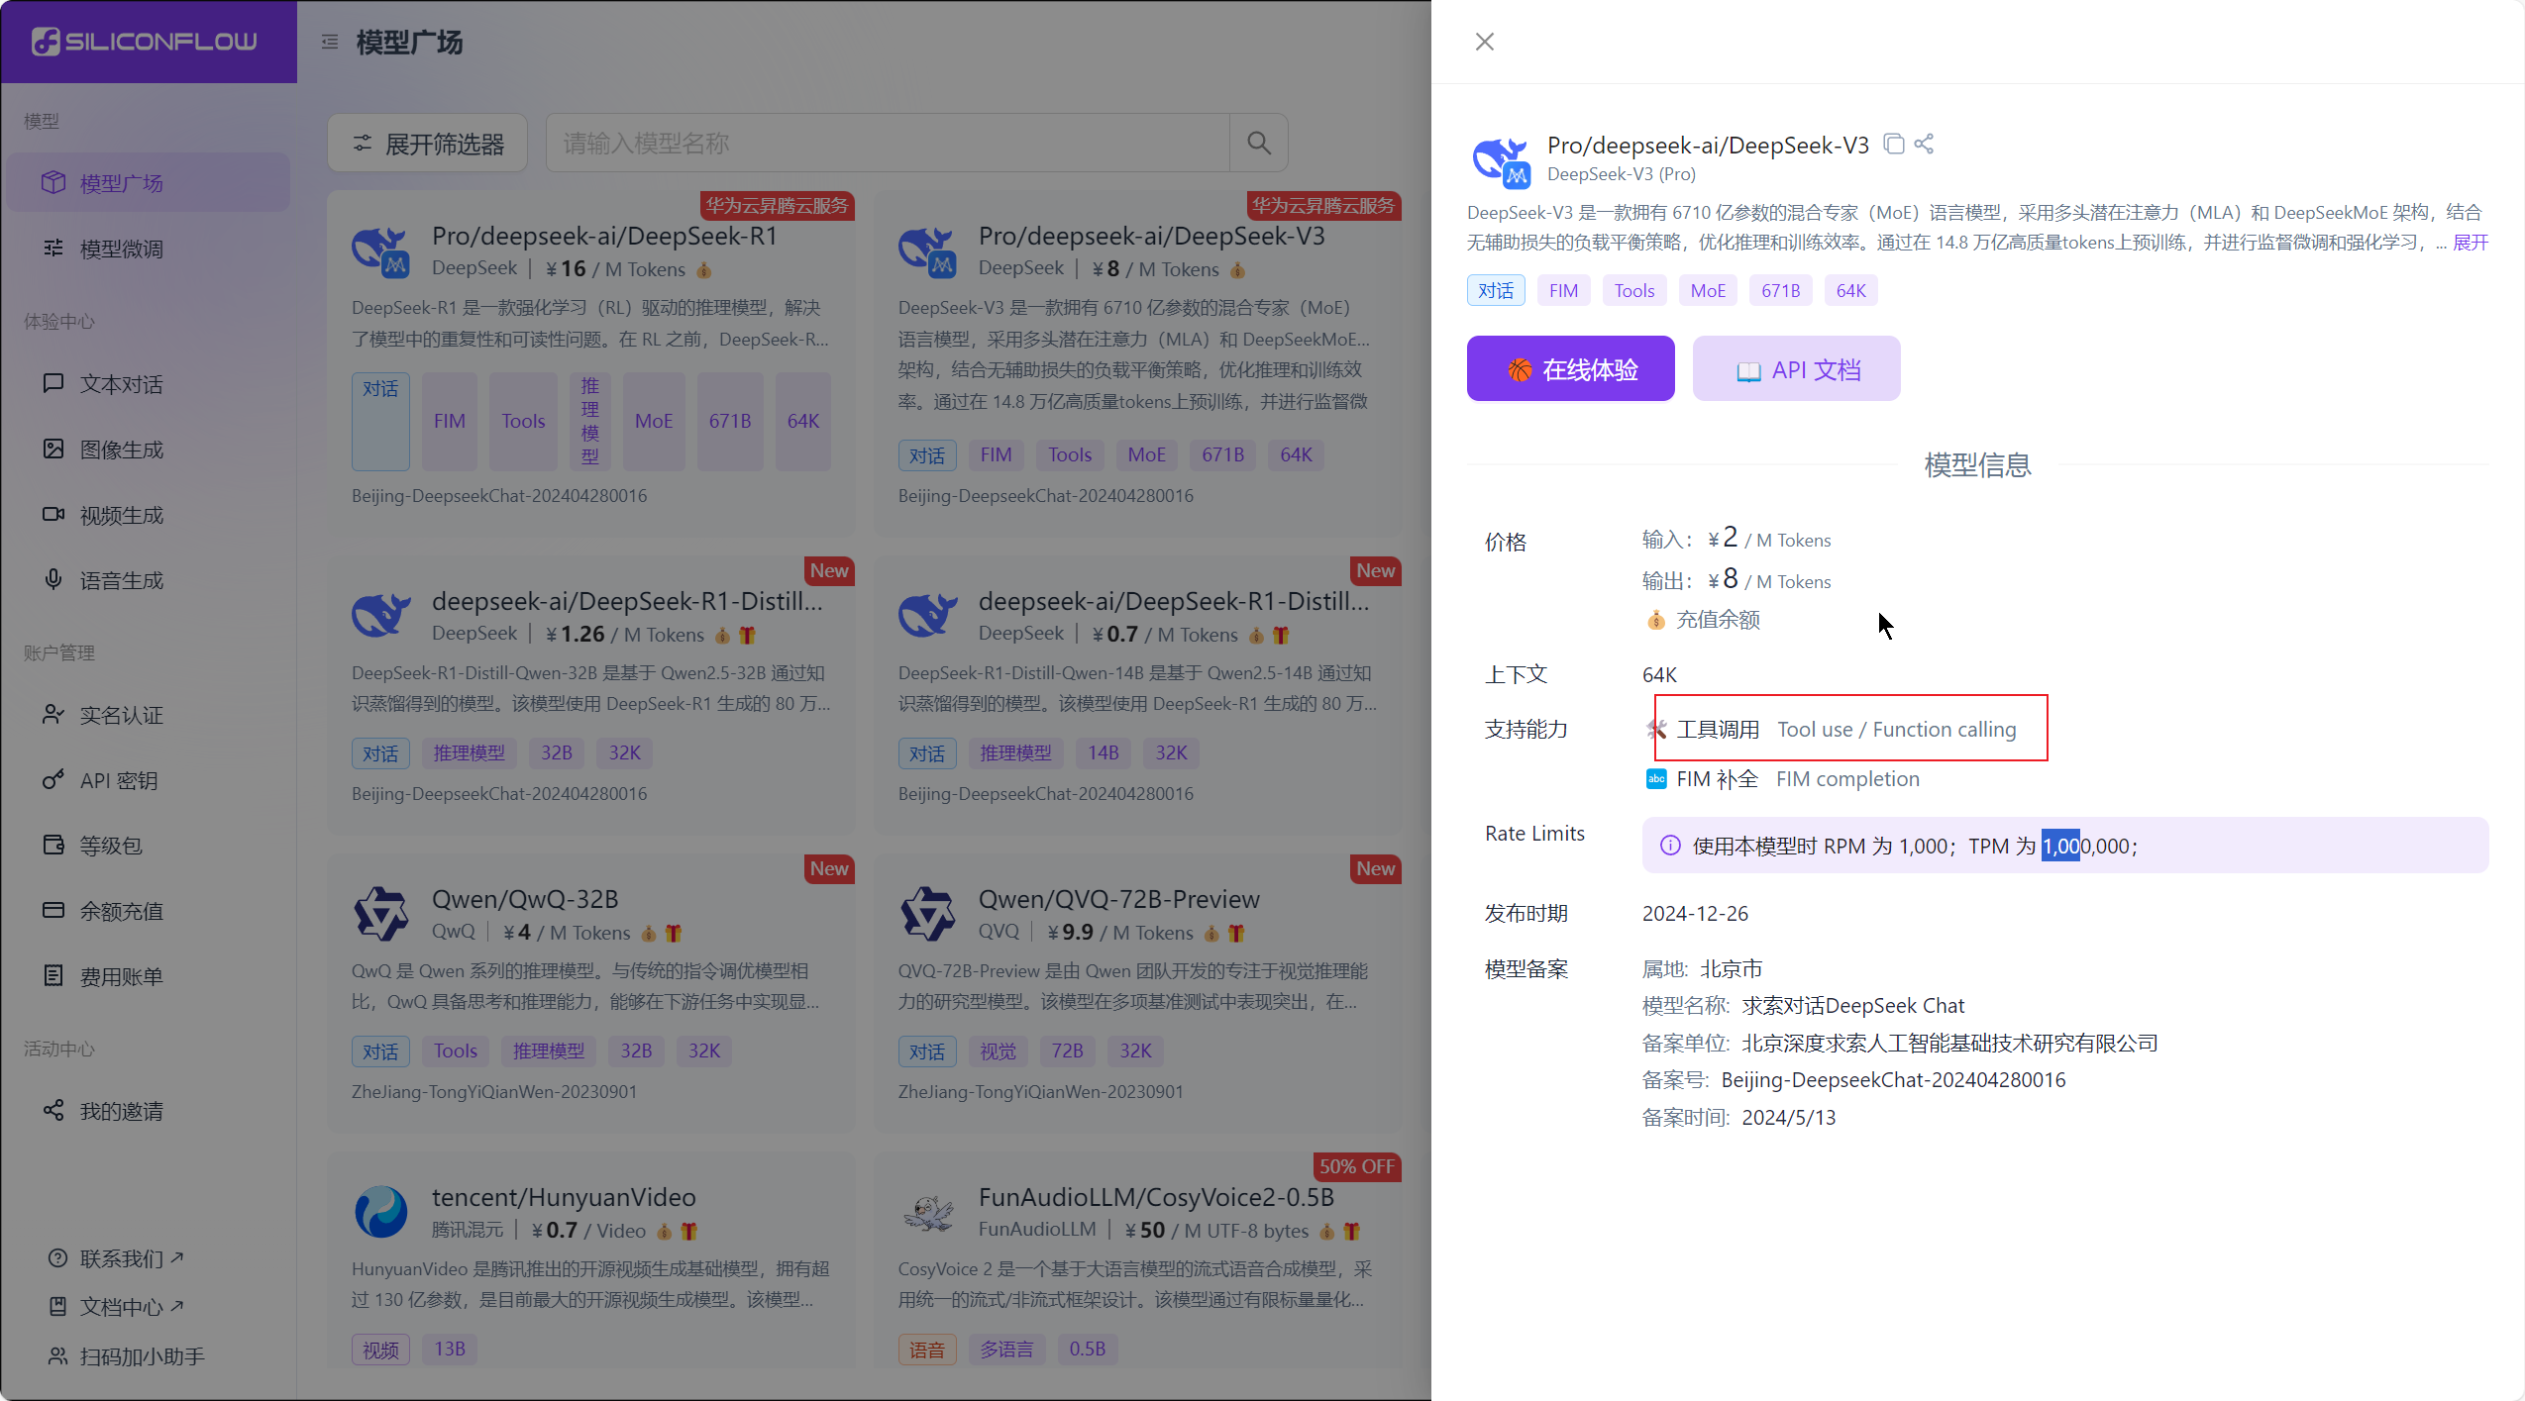Image resolution: width=2525 pixels, height=1401 pixels.
Task: Click the 请输入模型名称 search field
Action: click(887, 144)
